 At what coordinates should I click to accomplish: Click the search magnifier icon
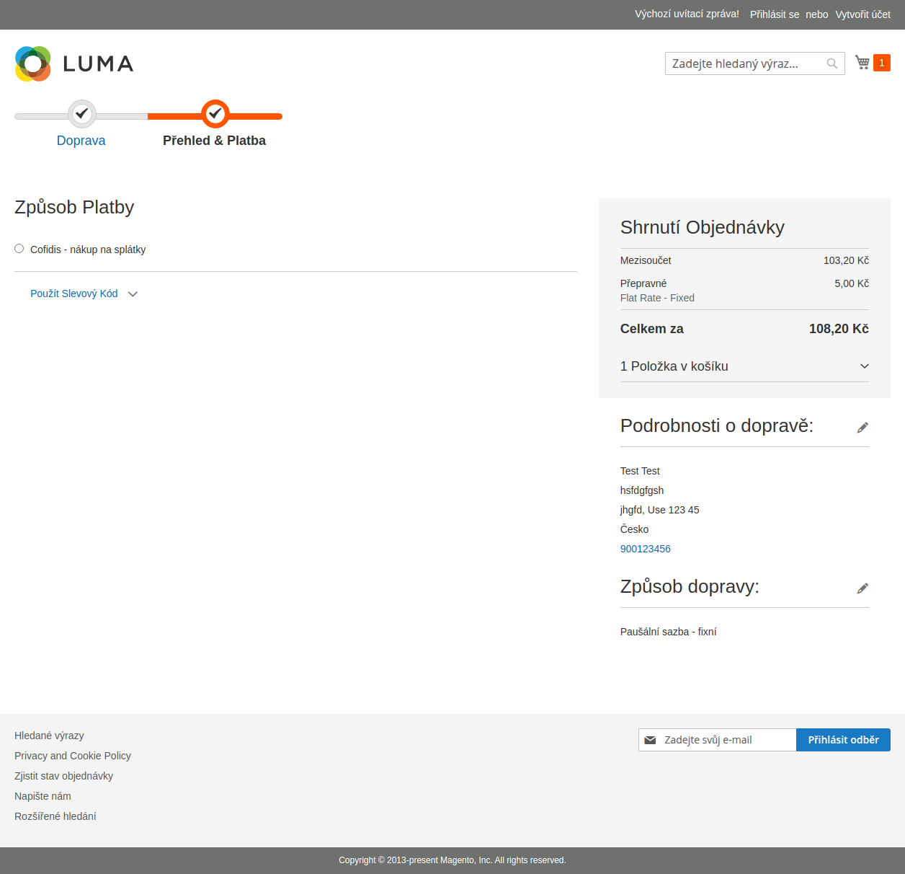(x=832, y=63)
